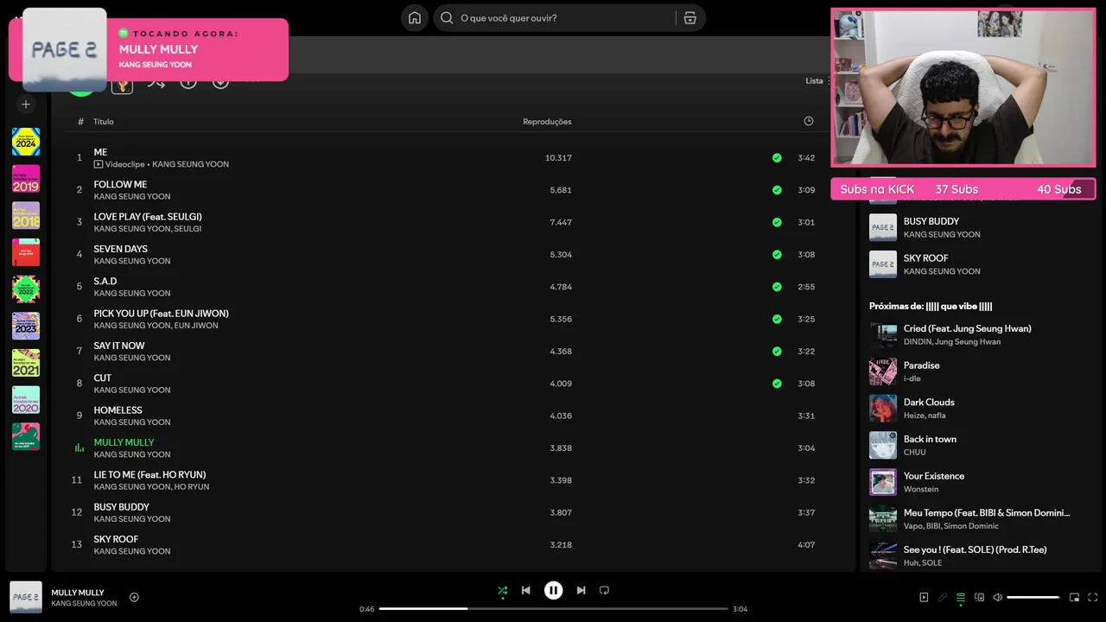Click the search magnifier icon
The width and height of the screenshot is (1106, 622).
[447, 18]
